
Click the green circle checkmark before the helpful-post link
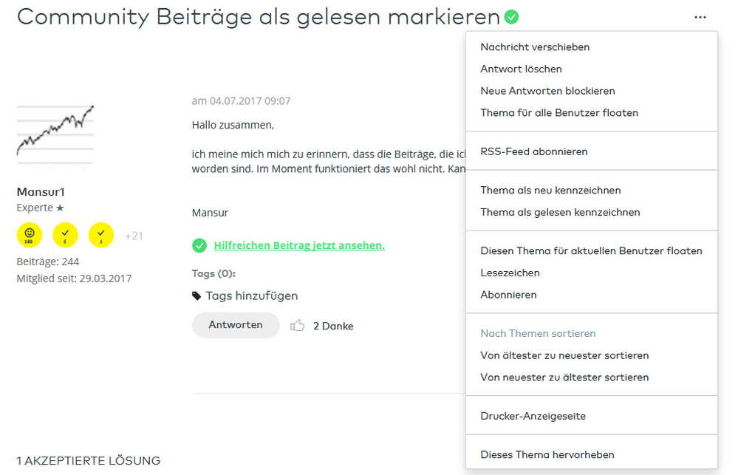click(x=199, y=245)
